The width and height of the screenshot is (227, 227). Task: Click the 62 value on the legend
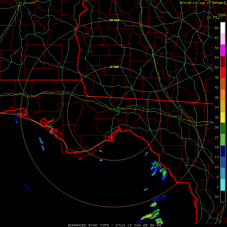[x=217, y=38]
